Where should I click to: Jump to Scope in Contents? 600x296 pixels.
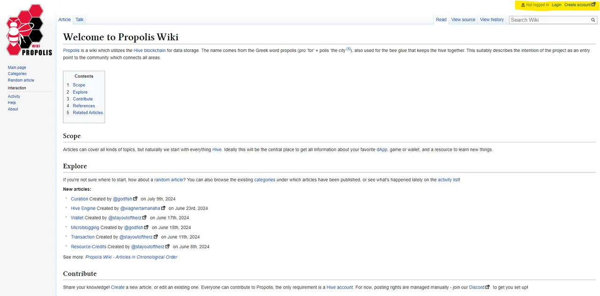tap(79, 85)
